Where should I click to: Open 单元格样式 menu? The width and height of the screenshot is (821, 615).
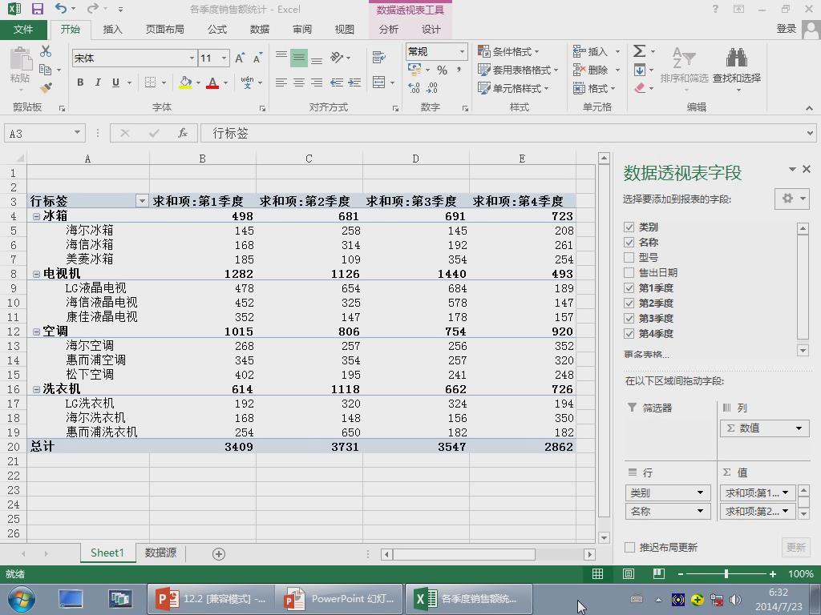(x=513, y=88)
